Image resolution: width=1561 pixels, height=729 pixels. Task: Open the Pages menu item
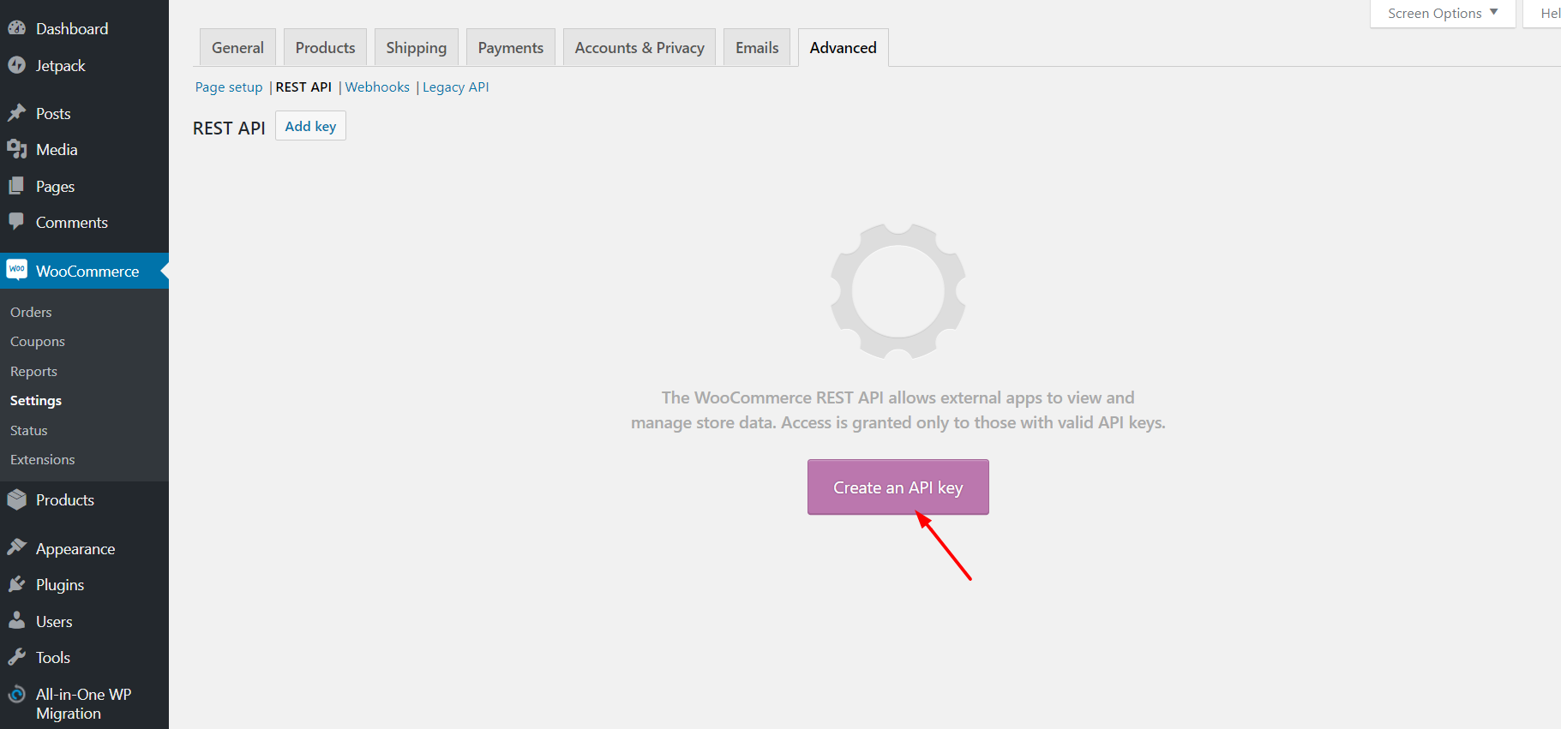point(55,186)
